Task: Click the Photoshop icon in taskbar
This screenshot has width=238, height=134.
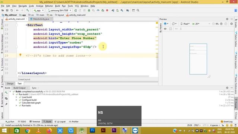Action: [x=93, y=130]
